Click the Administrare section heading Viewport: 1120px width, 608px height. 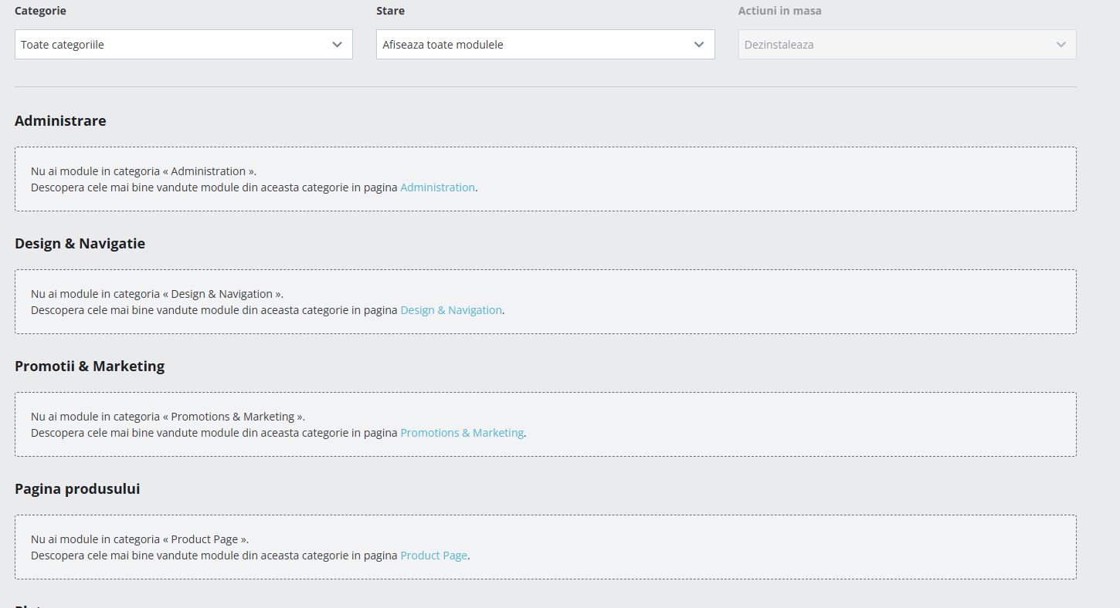[x=60, y=121]
